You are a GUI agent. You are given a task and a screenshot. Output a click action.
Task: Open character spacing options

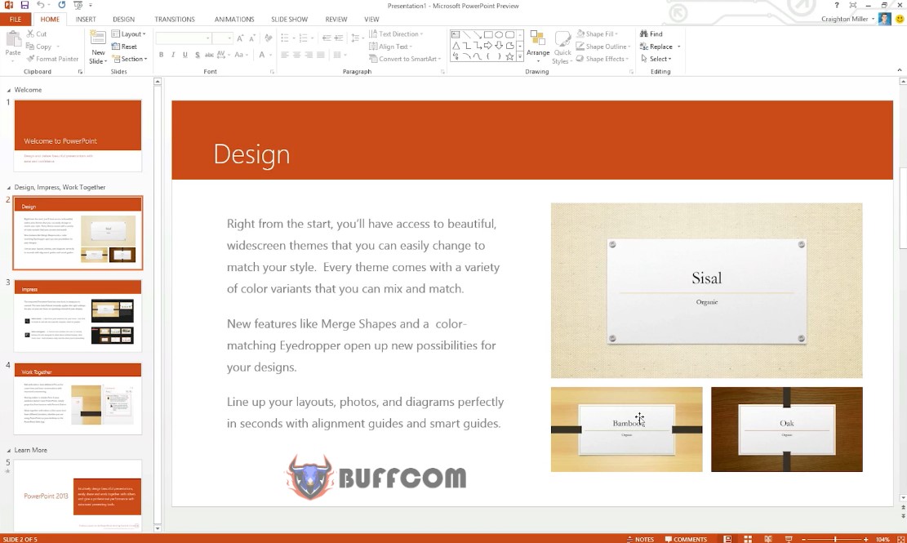[x=221, y=55]
